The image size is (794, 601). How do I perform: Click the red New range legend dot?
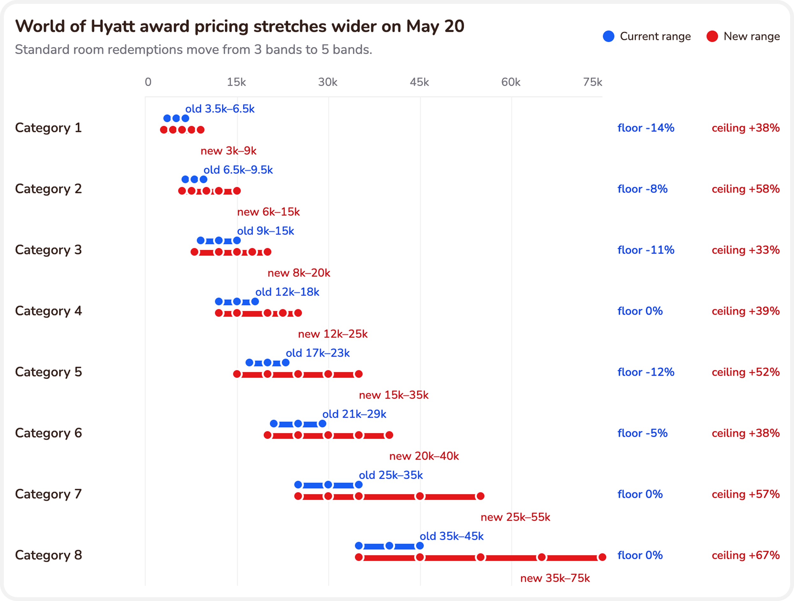pos(712,36)
